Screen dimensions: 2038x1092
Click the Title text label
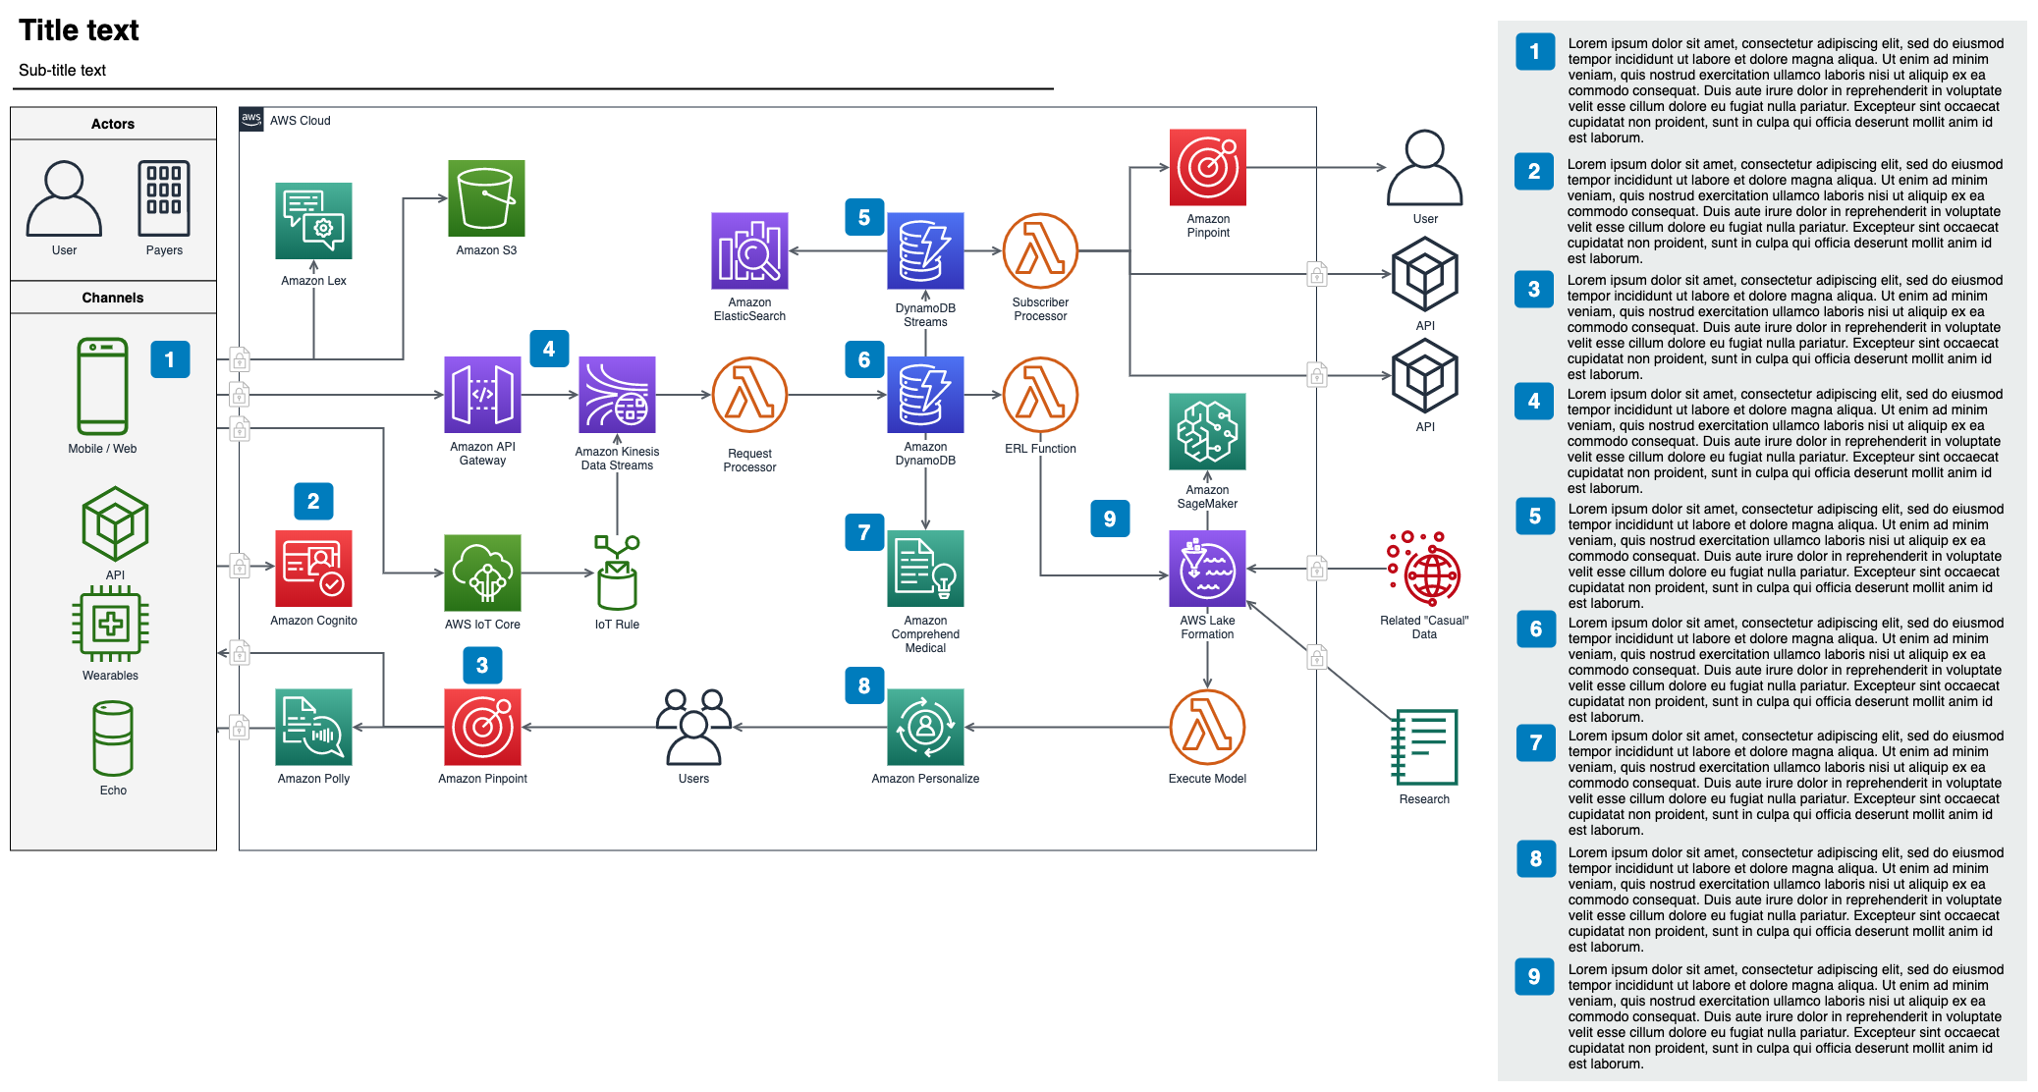pos(83,23)
